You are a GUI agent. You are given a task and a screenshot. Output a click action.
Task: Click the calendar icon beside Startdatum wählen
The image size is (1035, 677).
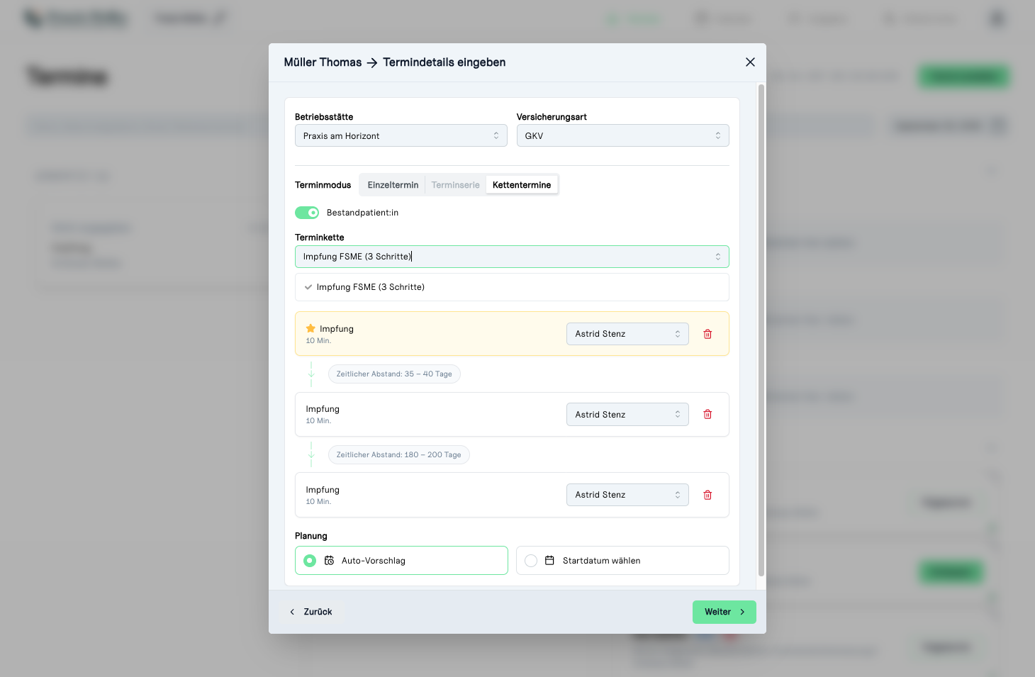click(x=549, y=561)
